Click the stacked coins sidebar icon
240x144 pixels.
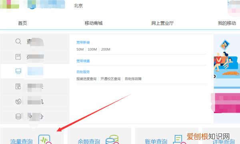[x=18, y=116]
